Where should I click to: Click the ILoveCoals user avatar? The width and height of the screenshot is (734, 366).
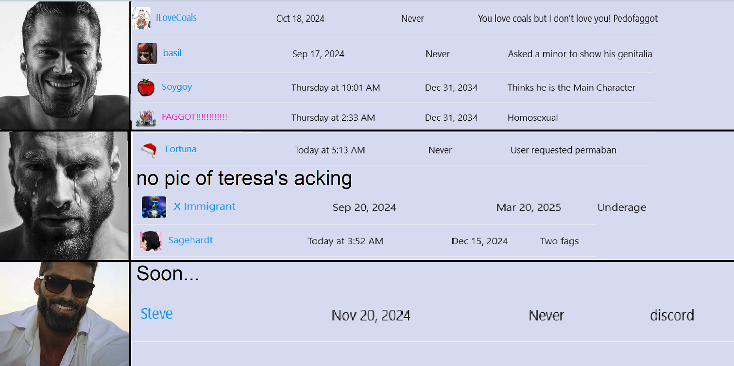point(141,18)
